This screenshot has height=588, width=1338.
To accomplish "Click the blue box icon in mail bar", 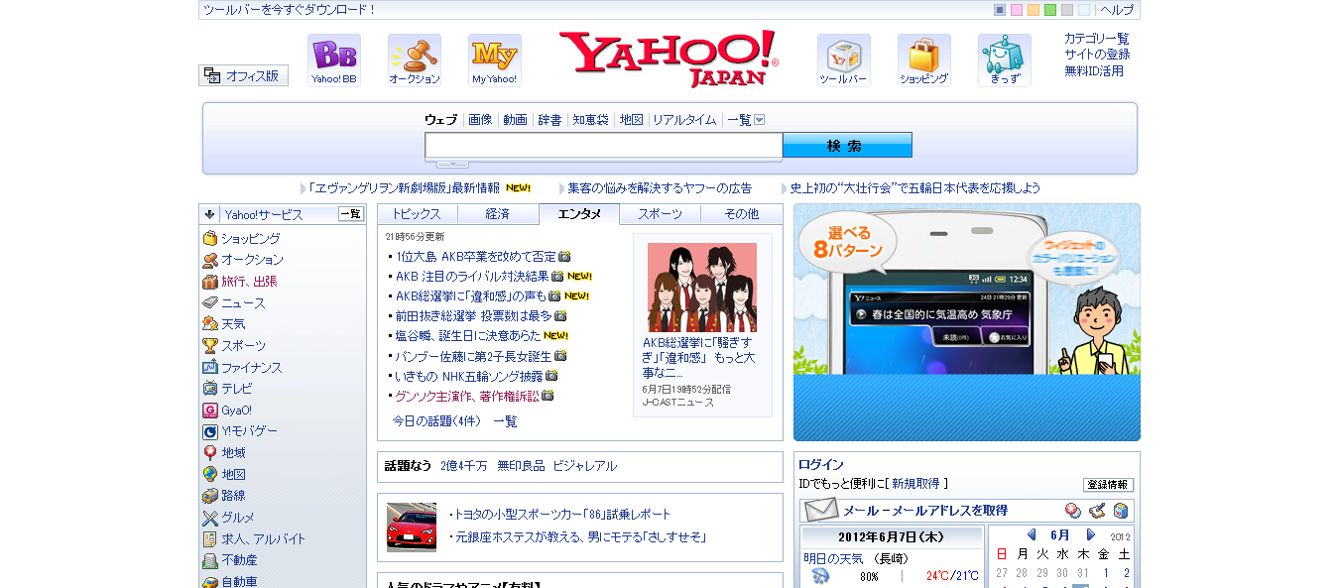I will [1121, 511].
